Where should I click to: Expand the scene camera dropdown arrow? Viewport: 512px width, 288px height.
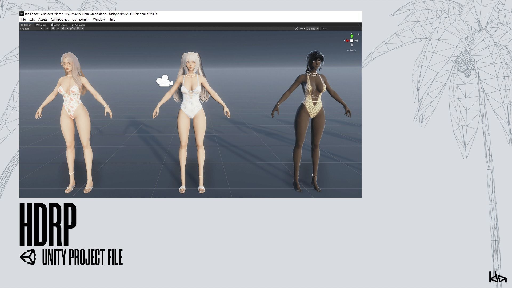click(x=304, y=29)
